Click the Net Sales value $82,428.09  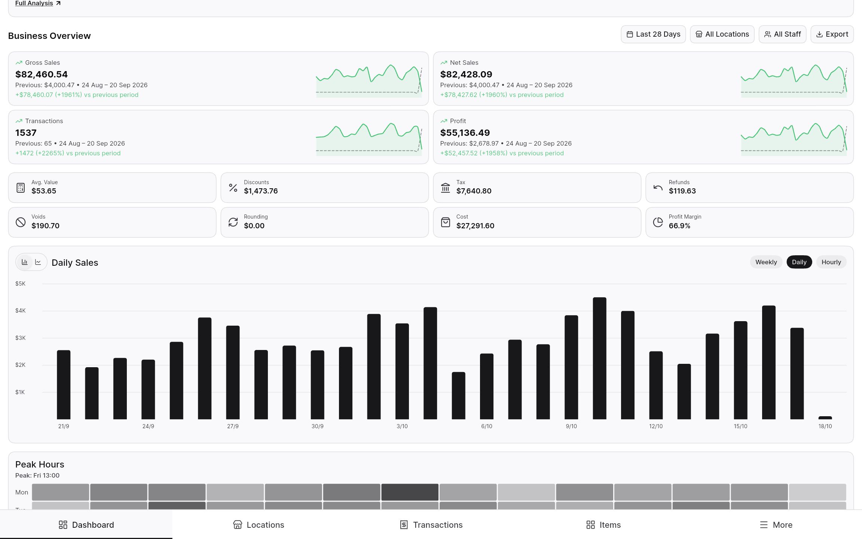click(466, 74)
